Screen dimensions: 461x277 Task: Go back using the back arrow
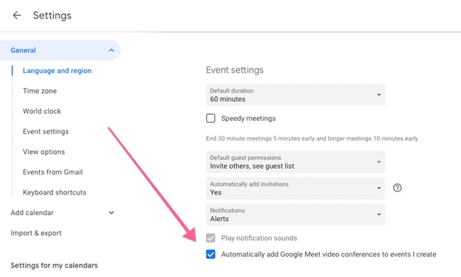(x=17, y=15)
